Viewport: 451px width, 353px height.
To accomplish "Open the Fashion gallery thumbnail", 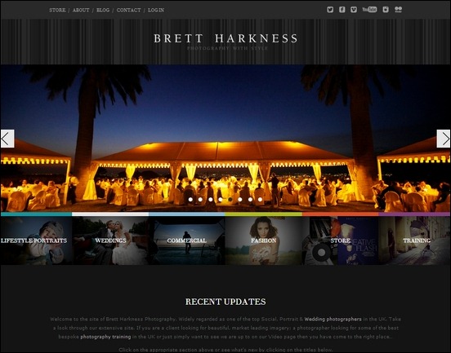I will pos(263,240).
